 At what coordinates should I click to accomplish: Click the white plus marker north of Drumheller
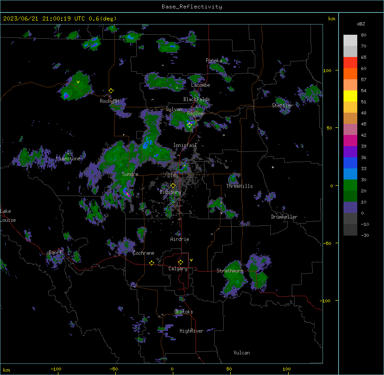273,167
